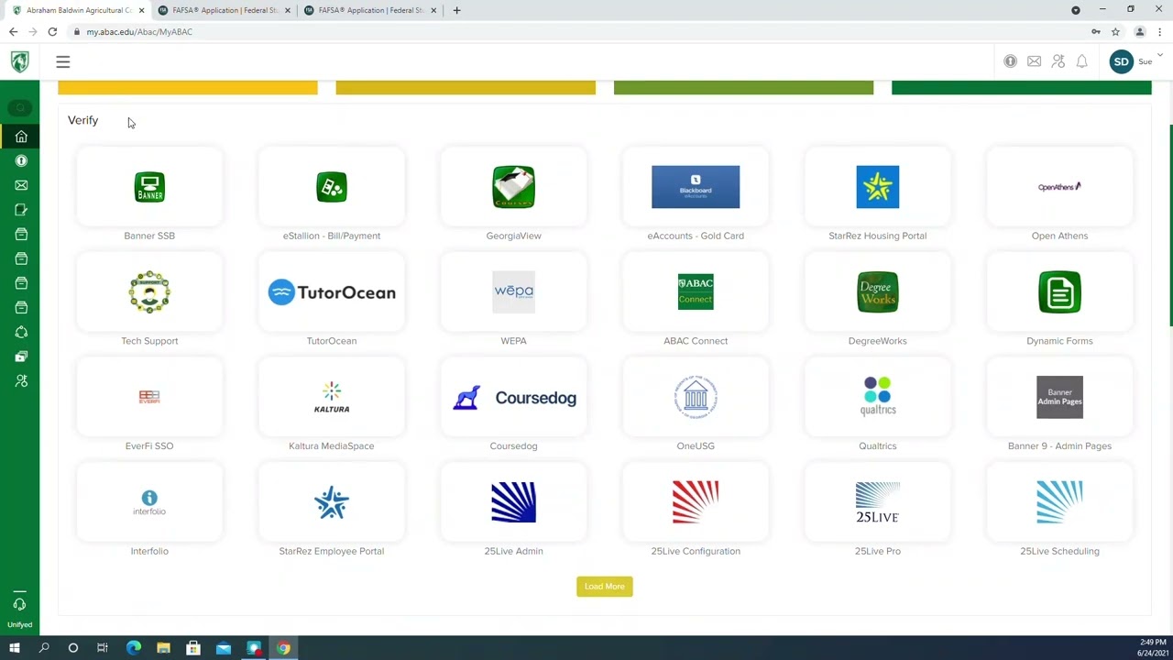This screenshot has height=660, width=1173.
Task: Open EverFi SSO tile
Action: pos(149,397)
